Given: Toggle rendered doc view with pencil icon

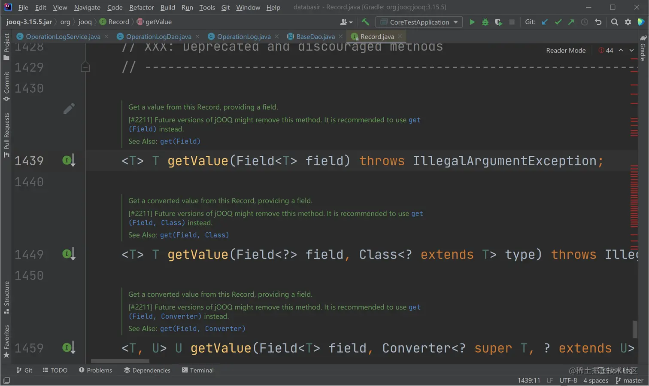Looking at the screenshot, I should 69,109.
